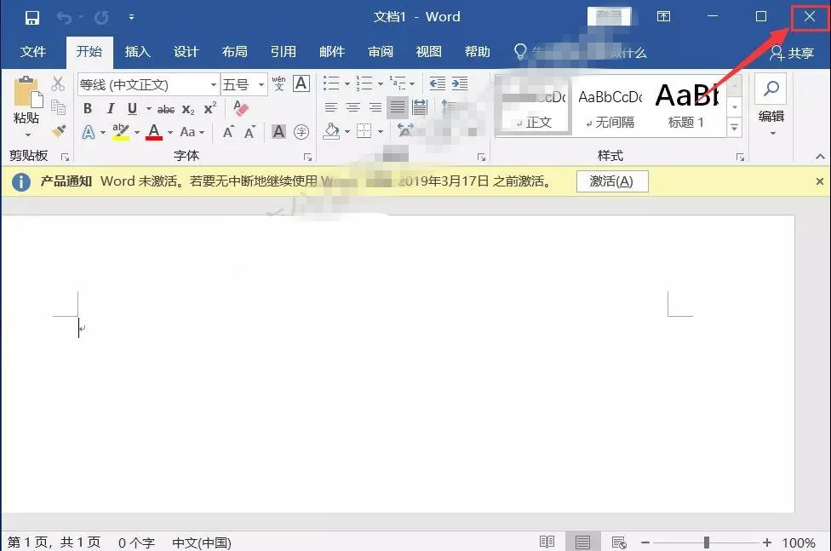Screen dimensions: 831x551
Task: Toggle strikethrough abc formatting
Action: click(166, 109)
